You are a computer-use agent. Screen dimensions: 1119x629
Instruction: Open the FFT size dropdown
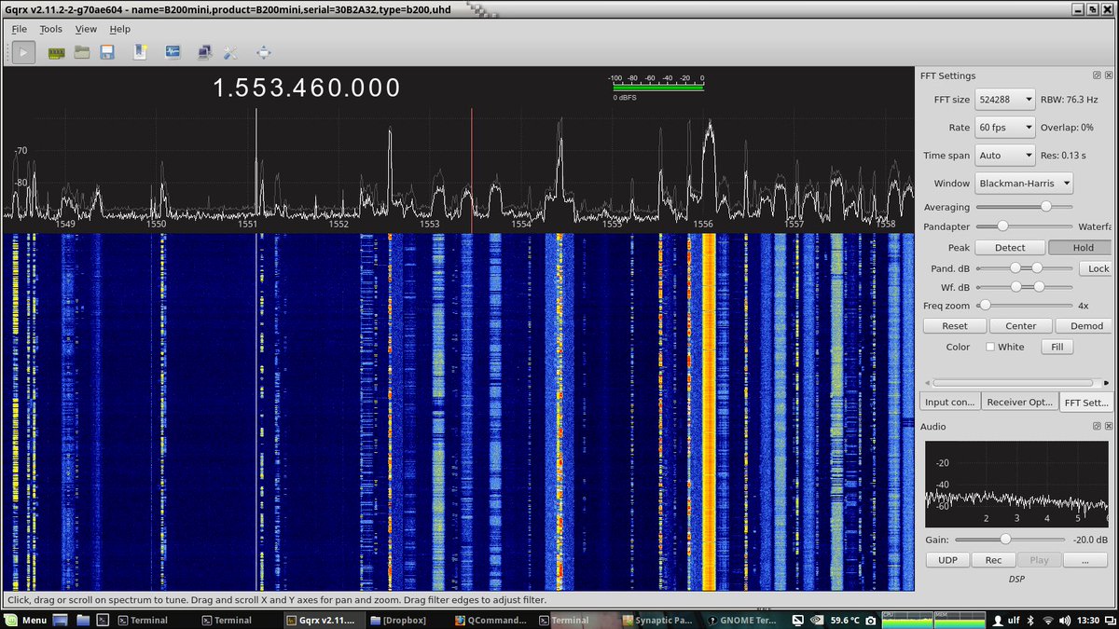tap(1005, 100)
